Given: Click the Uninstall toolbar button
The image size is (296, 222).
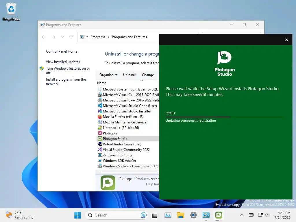Looking at the screenshot, I should (130, 75).
